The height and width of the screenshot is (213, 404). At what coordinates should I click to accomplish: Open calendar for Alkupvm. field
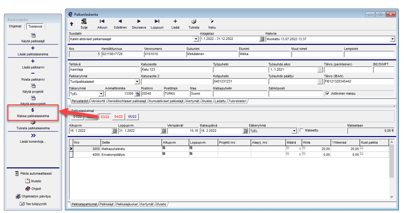pyautogui.click(x=114, y=131)
